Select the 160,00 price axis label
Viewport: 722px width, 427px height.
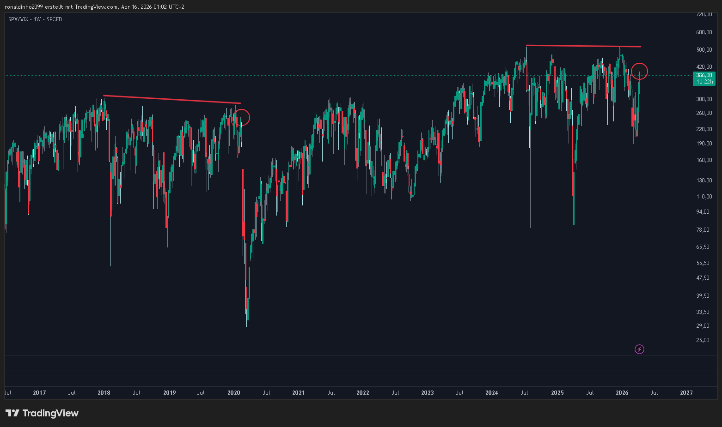coord(704,160)
